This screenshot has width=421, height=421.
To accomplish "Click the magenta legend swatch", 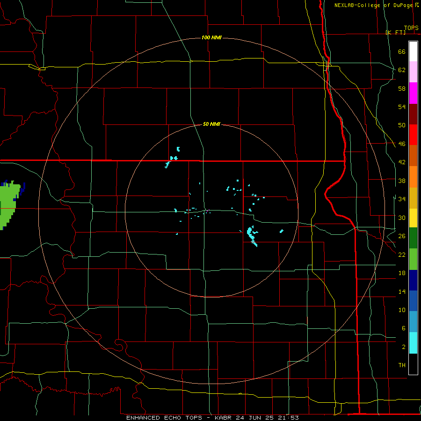I will 413,93.
